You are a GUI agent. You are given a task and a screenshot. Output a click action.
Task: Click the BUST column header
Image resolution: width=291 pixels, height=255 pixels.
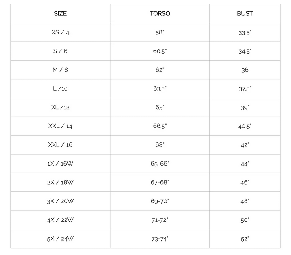click(x=245, y=13)
